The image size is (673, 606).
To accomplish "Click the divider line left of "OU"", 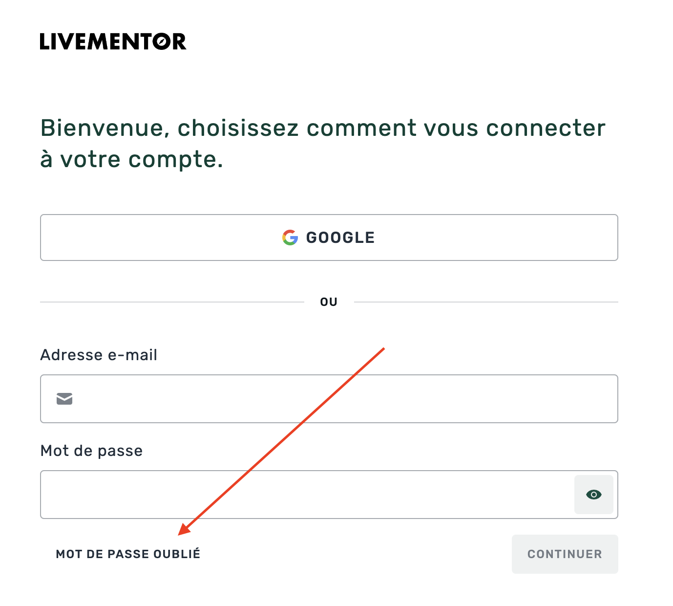I will pos(172,302).
